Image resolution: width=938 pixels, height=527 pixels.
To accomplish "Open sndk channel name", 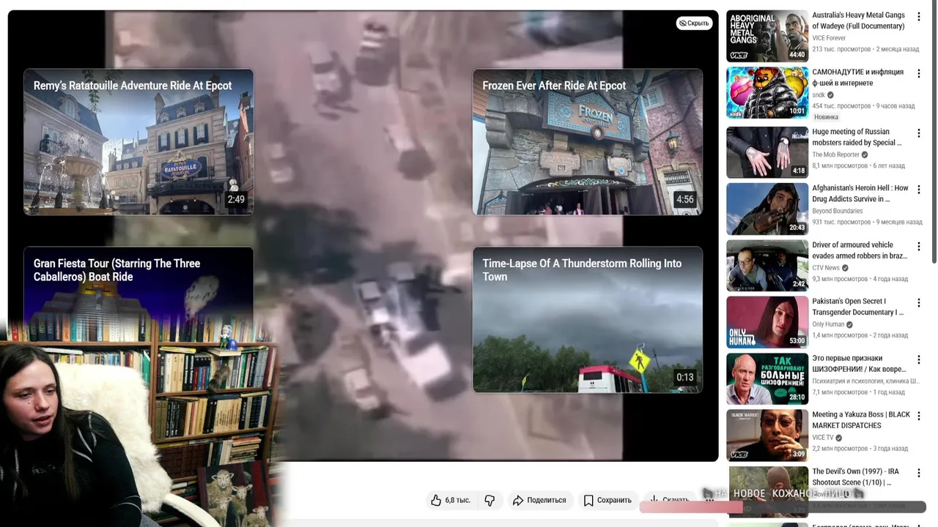I will point(819,95).
